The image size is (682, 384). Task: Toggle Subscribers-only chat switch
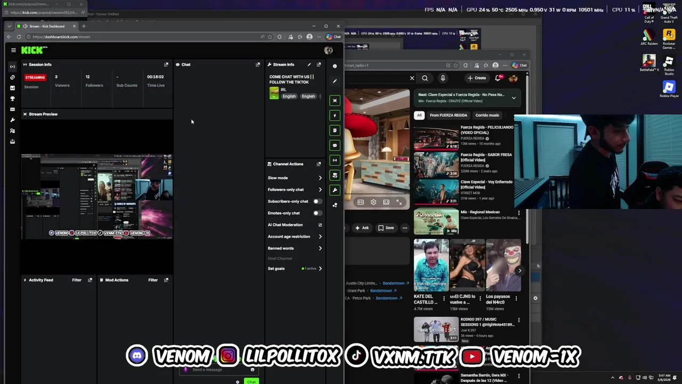point(316,201)
